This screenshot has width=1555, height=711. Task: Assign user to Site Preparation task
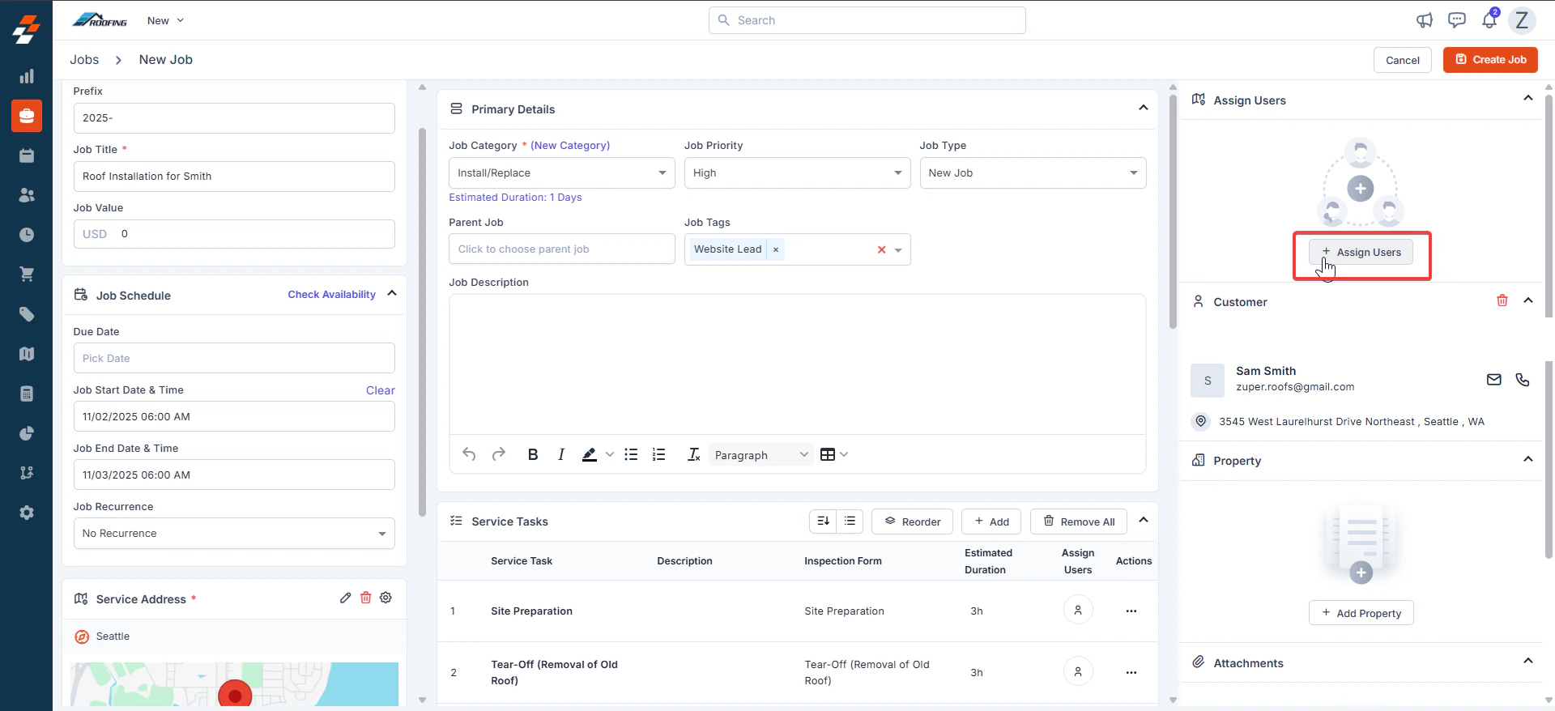[x=1078, y=611]
